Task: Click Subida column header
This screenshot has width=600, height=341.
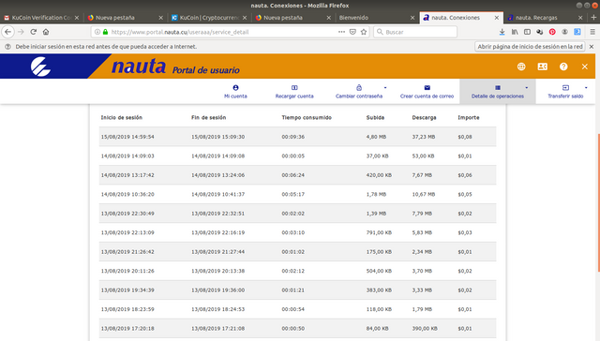Action: [x=375, y=118]
